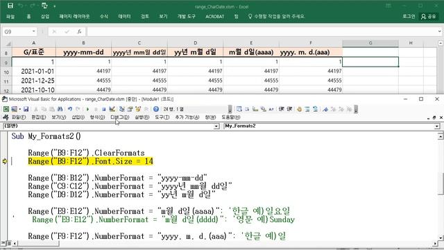Click the code window horizontal scrollbar thumb
444x250 pixels.
pos(39,243)
